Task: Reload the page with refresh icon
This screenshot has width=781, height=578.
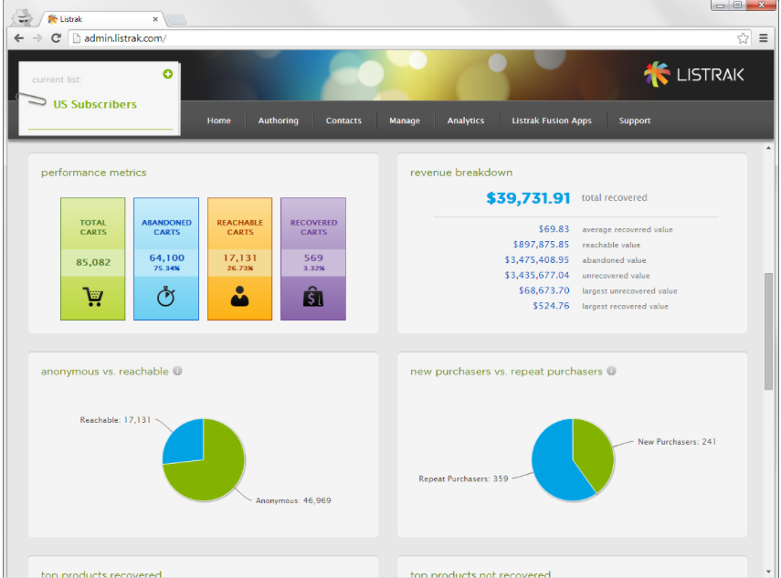Action: [x=57, y=38]
